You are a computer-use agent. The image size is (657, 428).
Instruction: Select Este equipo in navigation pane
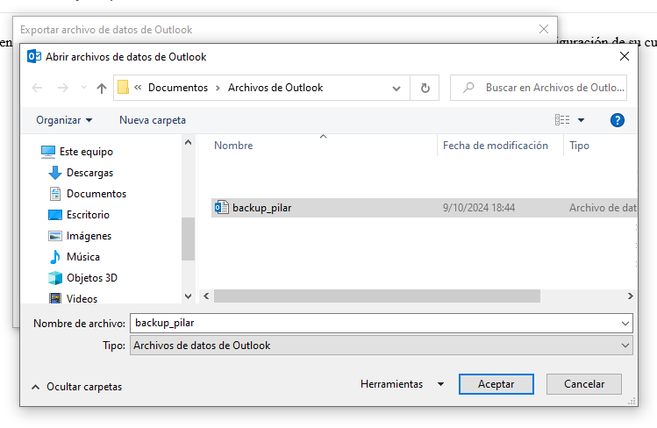coord(86,152)
